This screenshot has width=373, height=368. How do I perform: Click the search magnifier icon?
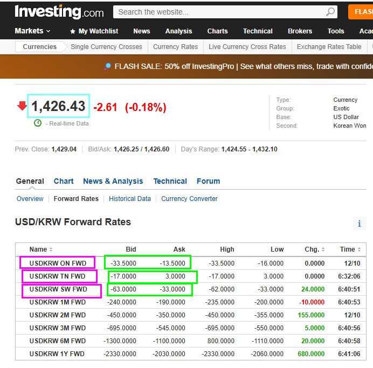(x=330, y=12)
